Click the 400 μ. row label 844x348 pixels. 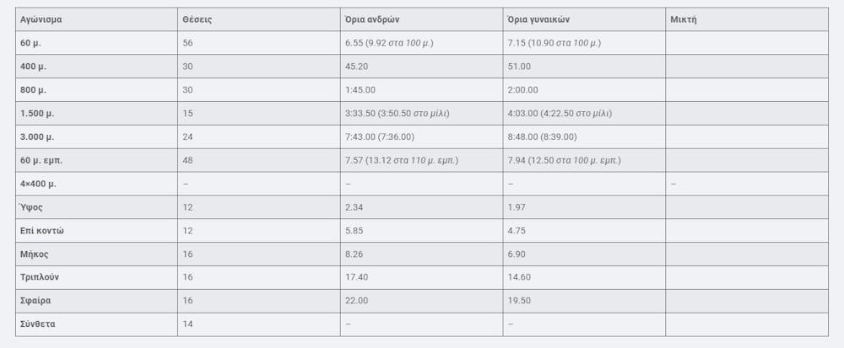pyautogui.click(x=35, y=66)
